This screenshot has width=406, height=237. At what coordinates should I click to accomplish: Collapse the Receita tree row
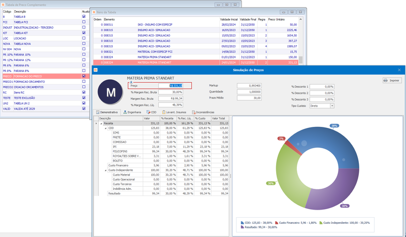[101, 123]
